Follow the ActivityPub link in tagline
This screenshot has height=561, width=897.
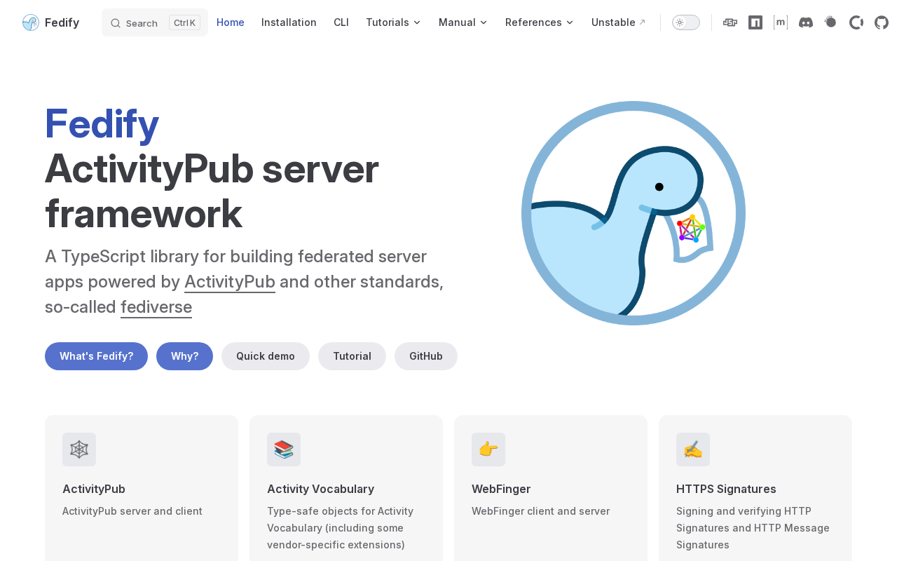click(230, 282)
